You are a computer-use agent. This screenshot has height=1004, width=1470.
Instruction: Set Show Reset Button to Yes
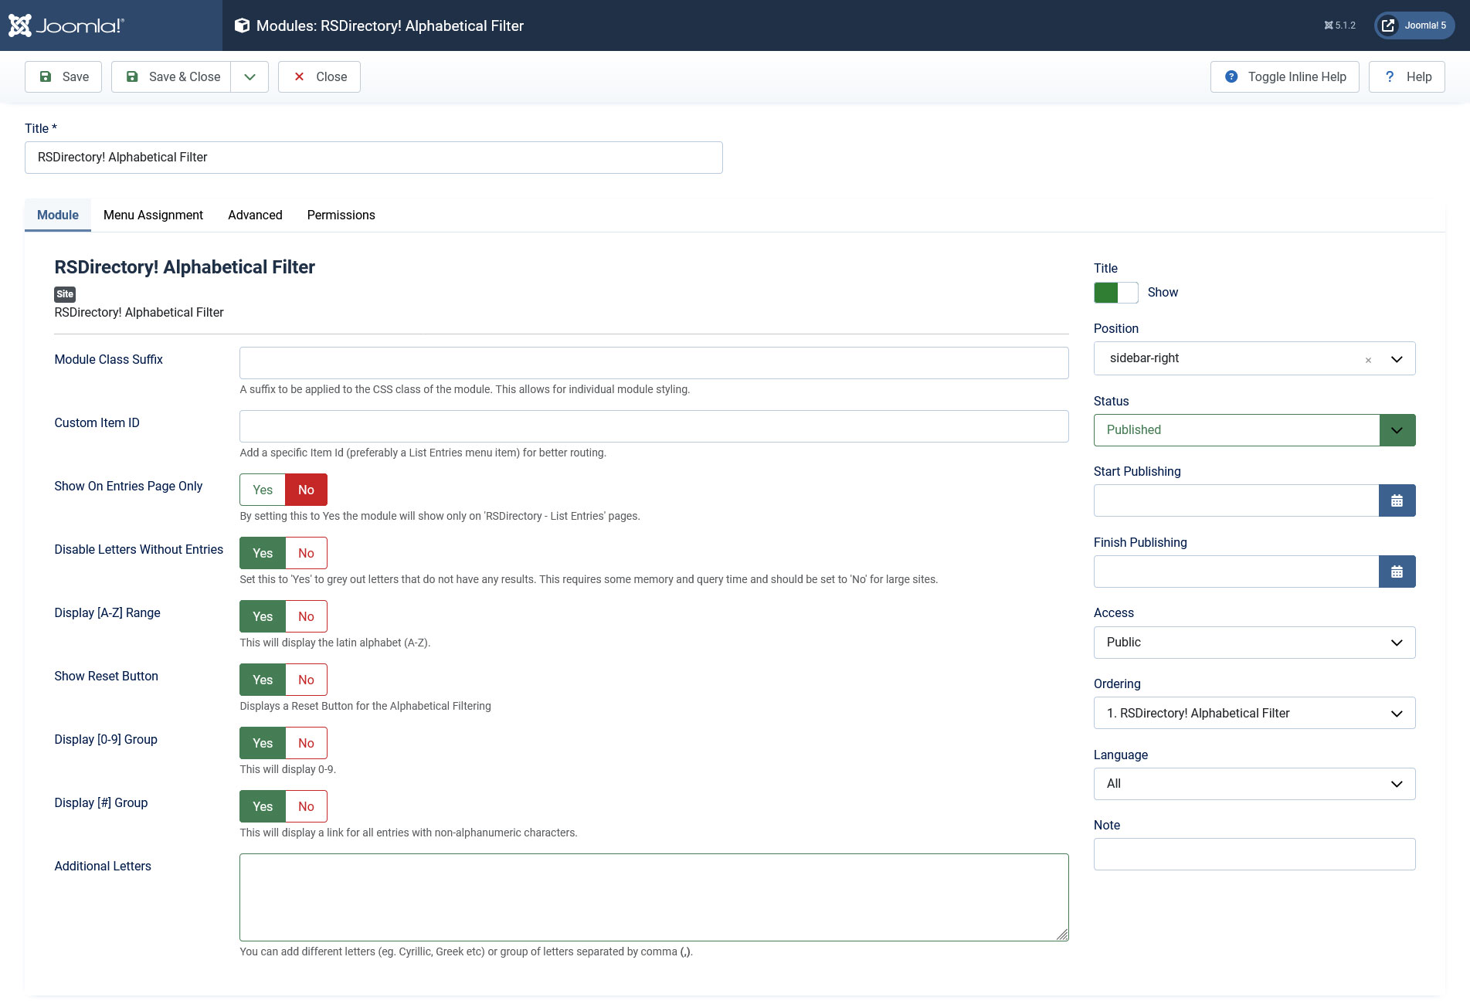click(263, 680)
